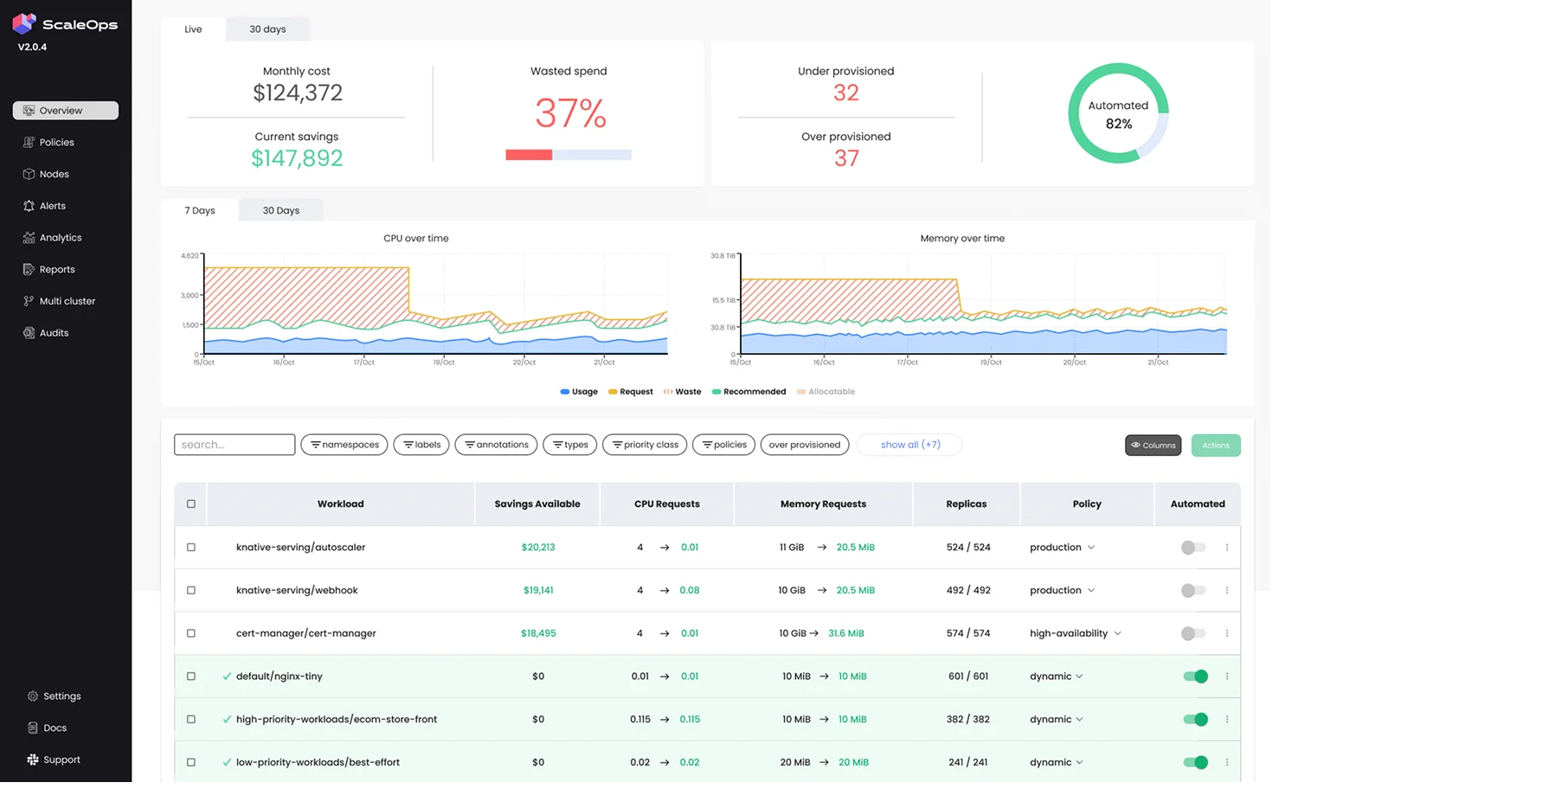Open the Policies sidebar icon

(29, 143)
